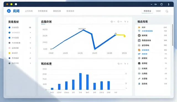Click the yellow endpoint of the line chart

click(124, 36)
